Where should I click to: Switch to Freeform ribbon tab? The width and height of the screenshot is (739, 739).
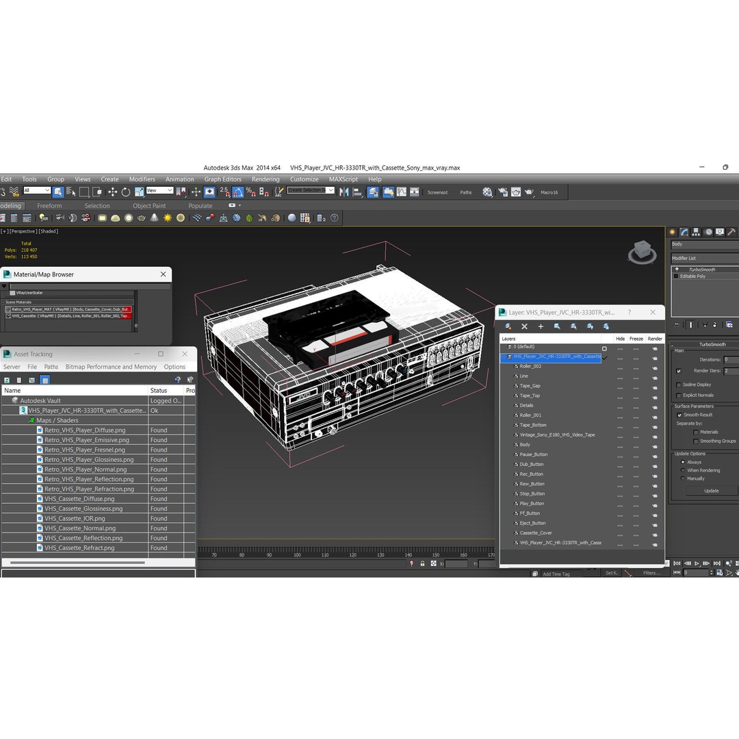pos(49,205)
